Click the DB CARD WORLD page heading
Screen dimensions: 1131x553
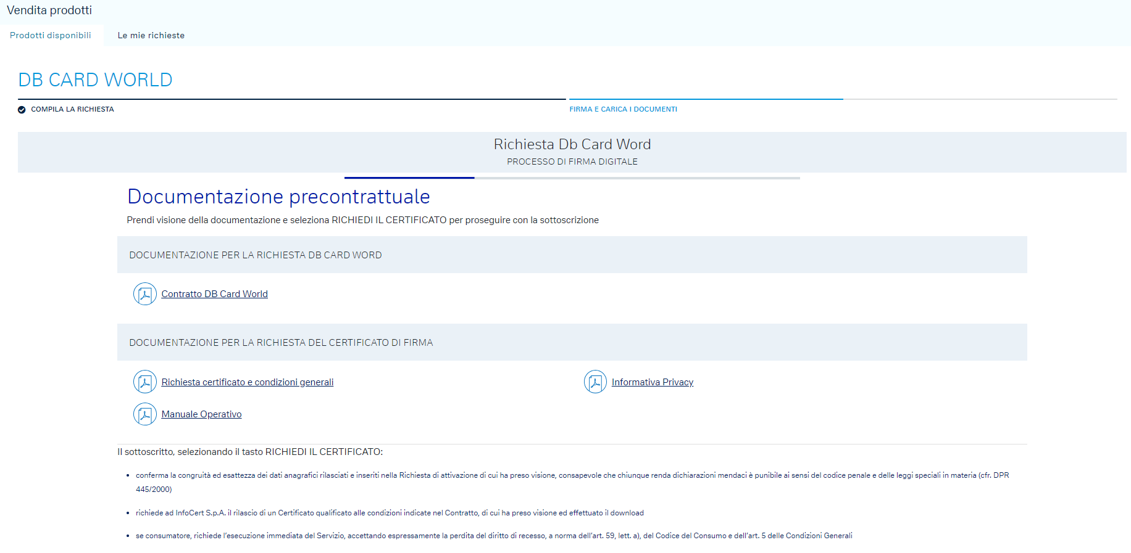(x=95, y=80)
